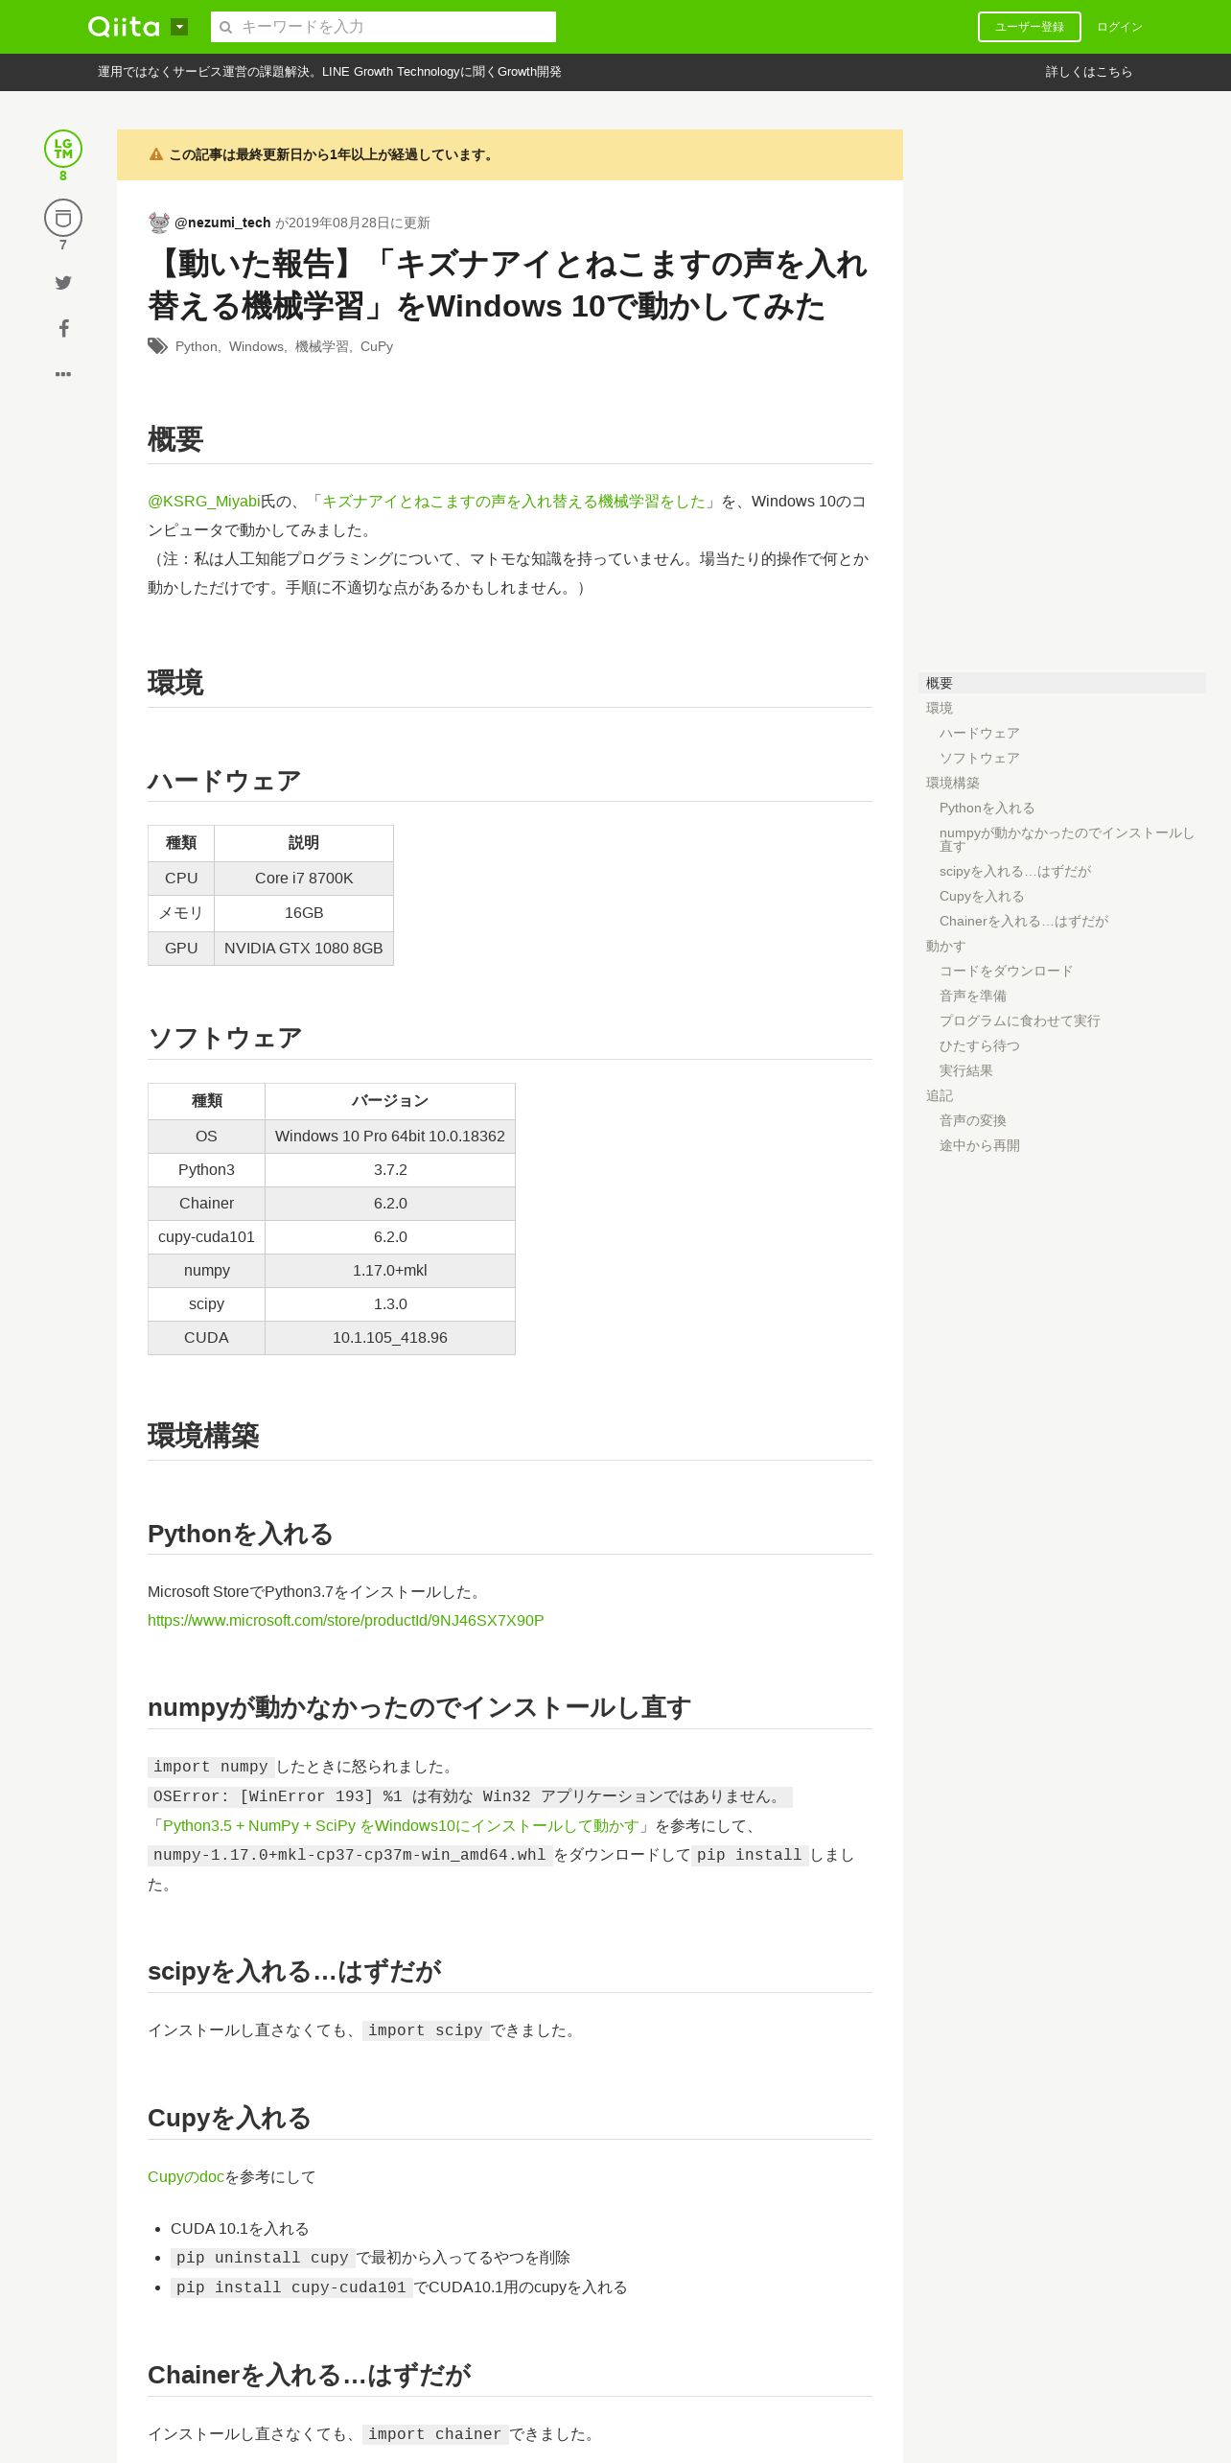Jump to プログラムに食わせて実行 in the contents list

(1020, 1020)
